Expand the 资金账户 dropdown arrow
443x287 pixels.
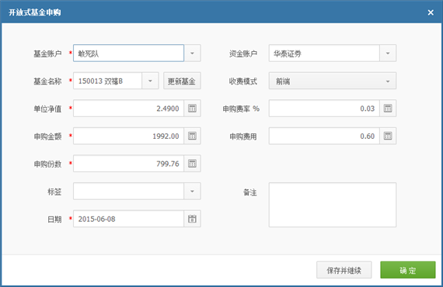(388, 53)
